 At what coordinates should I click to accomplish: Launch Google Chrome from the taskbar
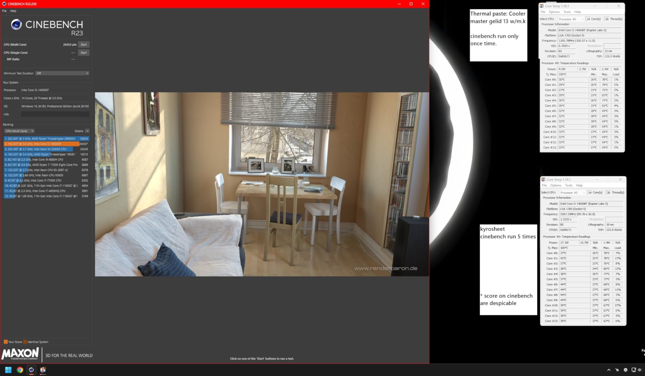[20, 370]
